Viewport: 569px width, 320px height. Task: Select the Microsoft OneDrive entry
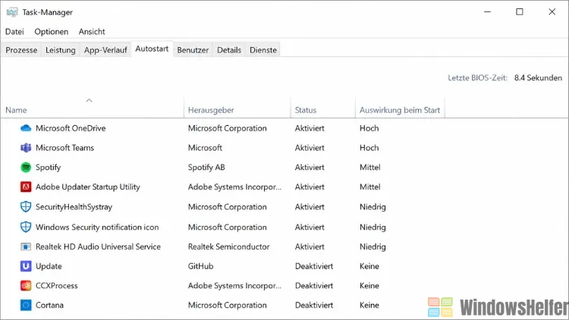(x=71, y=128)
